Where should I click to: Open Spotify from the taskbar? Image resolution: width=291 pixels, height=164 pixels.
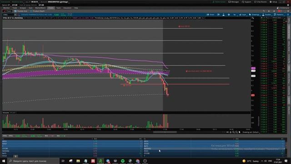[123, 161]
